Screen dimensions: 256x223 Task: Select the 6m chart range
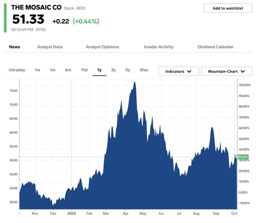68,70
